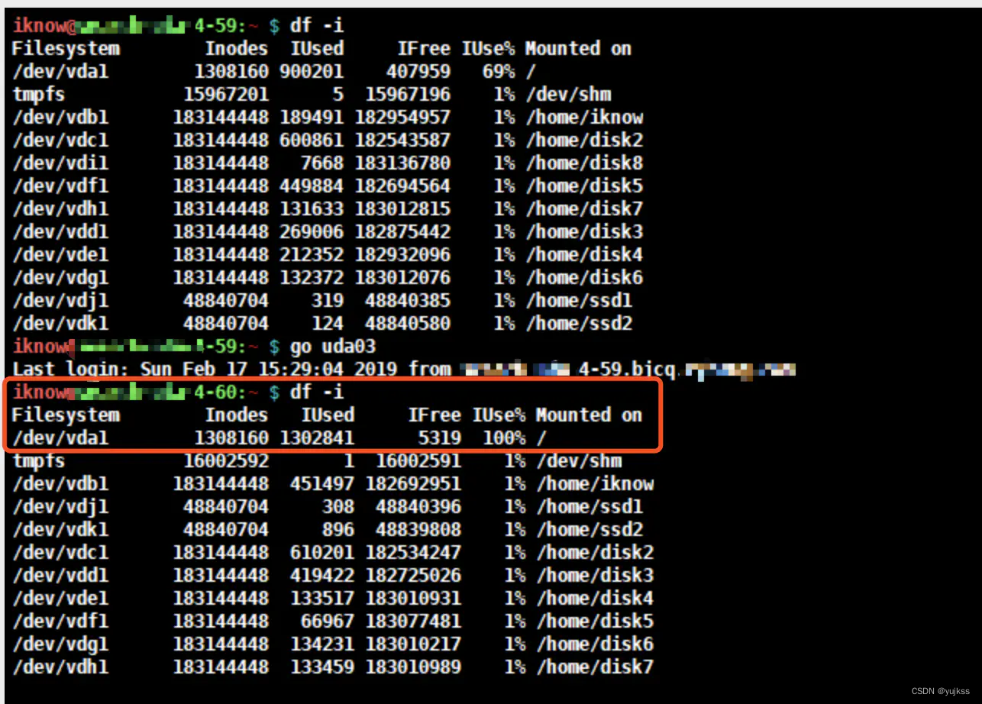Select the IUsed value 189491
Screen dimensions: 982x704
pyautogui.click(x=312, y=118)
